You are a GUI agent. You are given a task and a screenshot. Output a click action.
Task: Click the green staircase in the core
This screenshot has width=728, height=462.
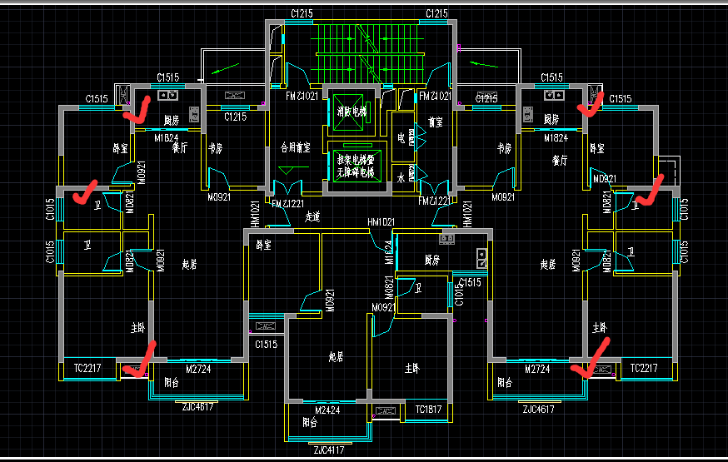click(x=370, y=54)
